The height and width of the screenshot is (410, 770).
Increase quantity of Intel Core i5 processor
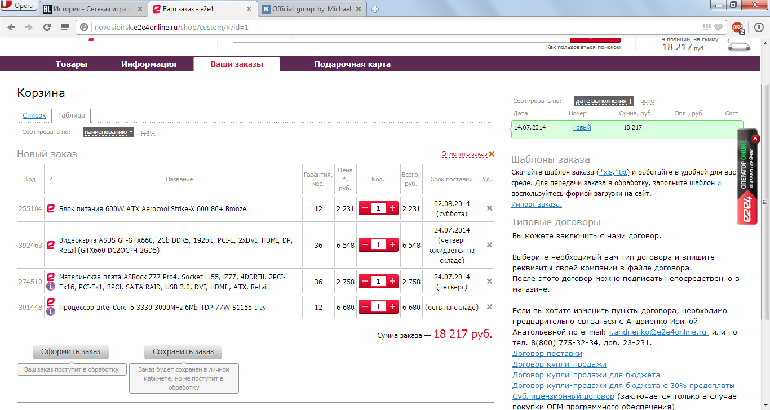click(392, 307)
